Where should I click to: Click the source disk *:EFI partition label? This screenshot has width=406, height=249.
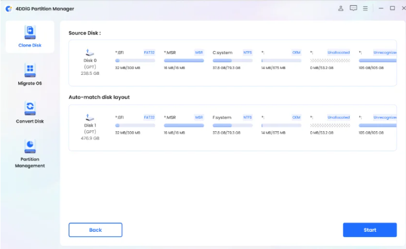pos(119,52)
